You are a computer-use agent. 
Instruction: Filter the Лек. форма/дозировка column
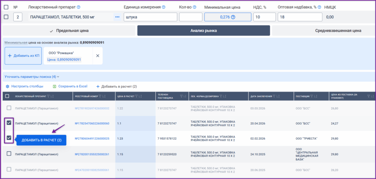point(221,96)
